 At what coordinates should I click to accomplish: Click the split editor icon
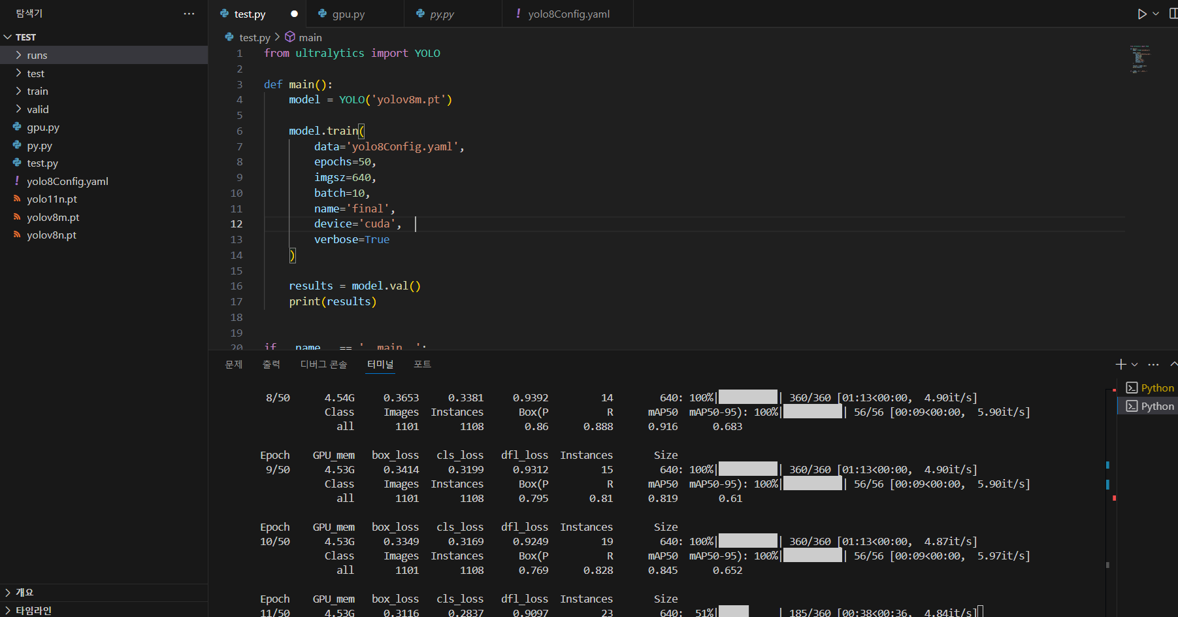coord(1173,14)
